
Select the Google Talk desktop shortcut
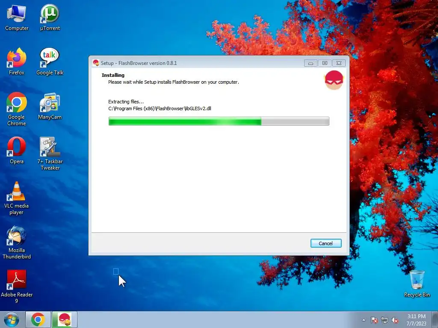click(50, 62)
